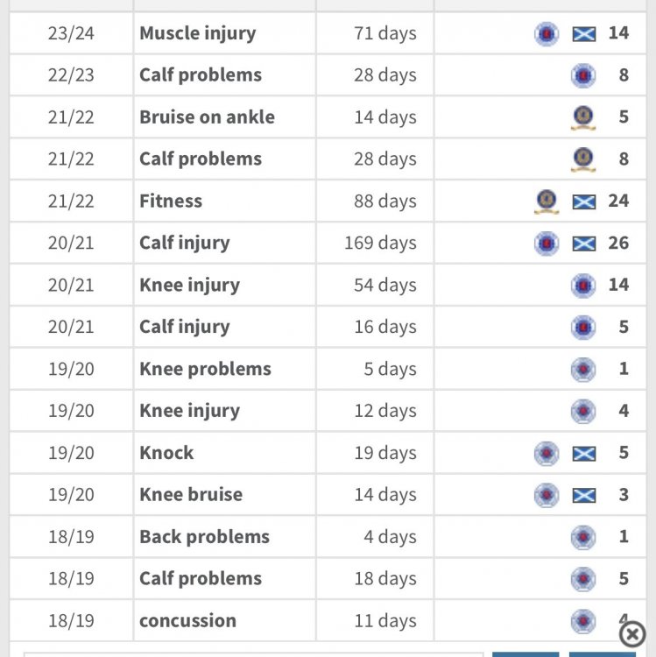Click club crest in 22/23 Calf problems row
This screenshot has width=656, height=657.
click(x=583, y=75)
